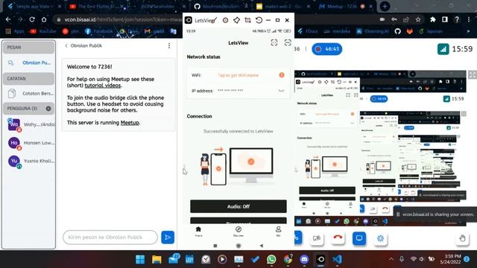The width and height of the screenshot is (477, 268).
Task: Rotate the mirrored phone screen in LetsView
Action: (x=259, y=20)
